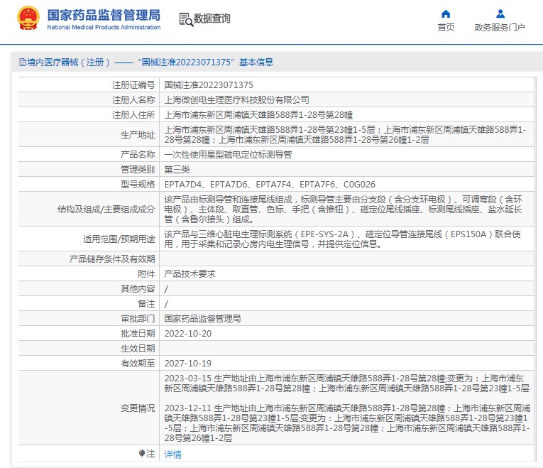Click the 上海微创电生理医疗科技股份有限公司 registrant name
The height and width of the screenshot is (468, 543).
click(236, 99)
